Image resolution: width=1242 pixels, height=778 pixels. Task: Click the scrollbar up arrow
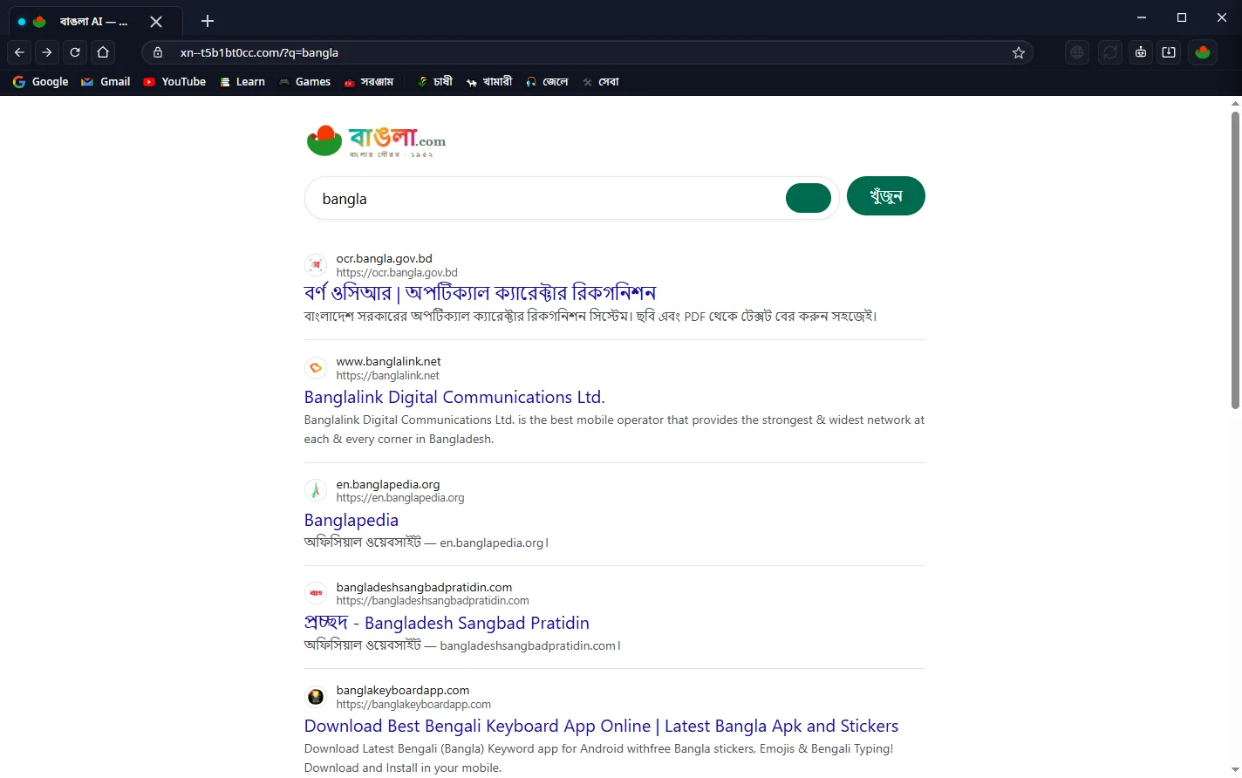coord(1235,103)
